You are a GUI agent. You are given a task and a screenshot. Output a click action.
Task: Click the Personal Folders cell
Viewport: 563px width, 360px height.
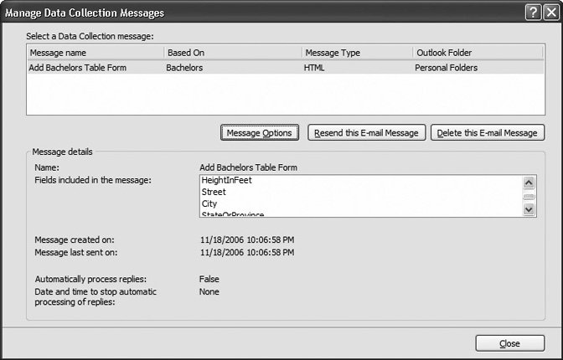click(446, 67)
